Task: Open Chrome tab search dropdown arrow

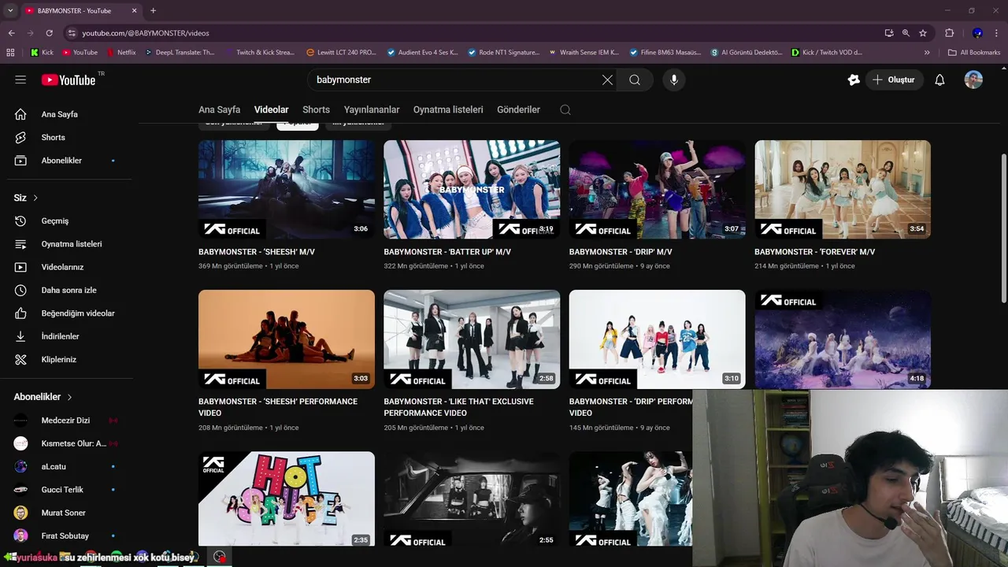Action: pyautogui.click(x=10, y=11)
